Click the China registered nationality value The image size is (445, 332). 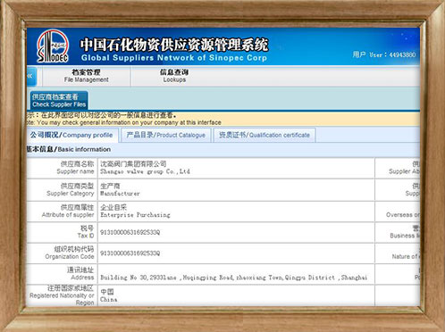pyautogui.click(x=109, y=300)
